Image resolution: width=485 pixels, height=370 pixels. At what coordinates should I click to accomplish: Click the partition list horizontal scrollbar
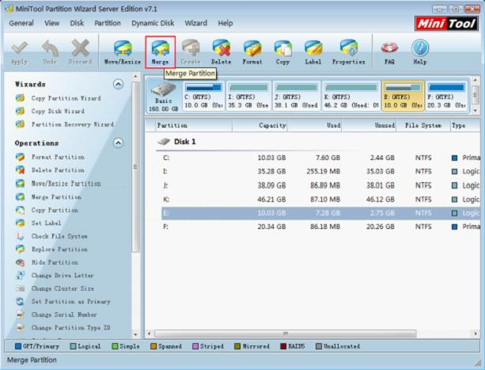(285, 334)
